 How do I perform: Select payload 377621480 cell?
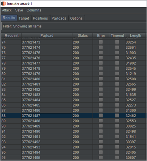click(x=47, y=79)
